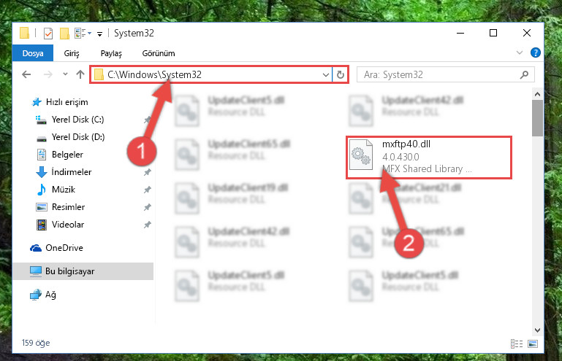562x361 pixels.
Task: Expand the address bar history dropdown
Action: tap(325, 75)
